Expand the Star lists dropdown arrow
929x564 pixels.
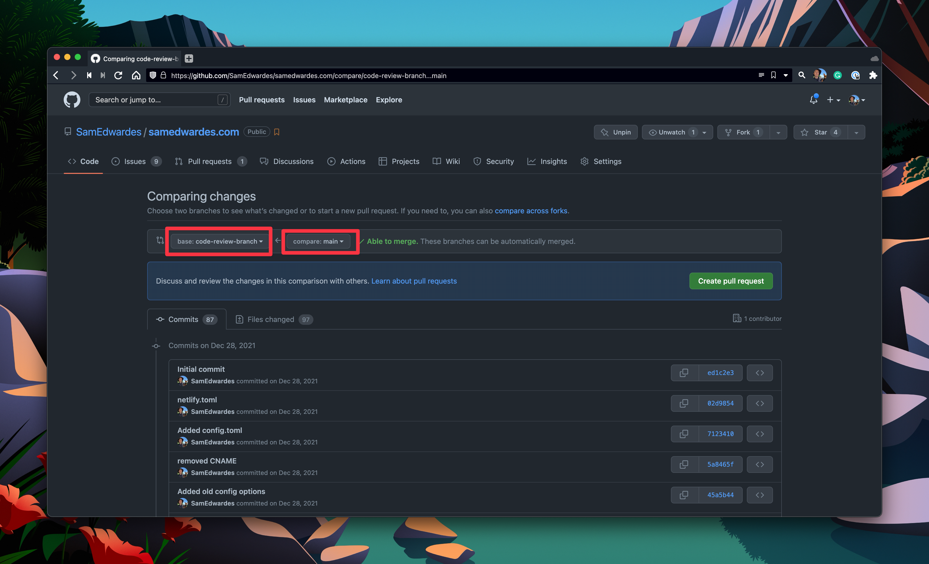pos(856,132)
